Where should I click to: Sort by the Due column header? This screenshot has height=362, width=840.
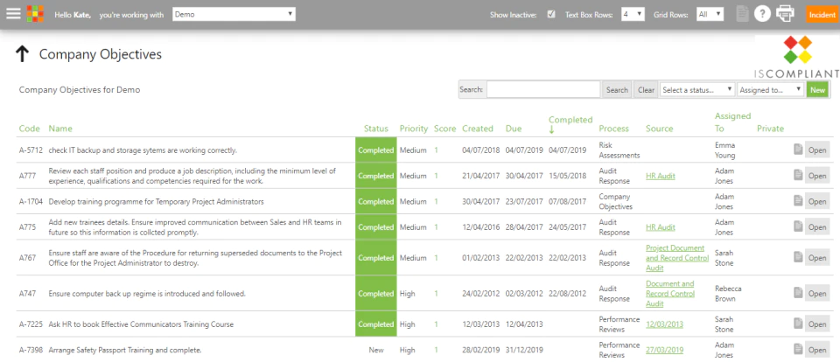[x=514, y=129]
